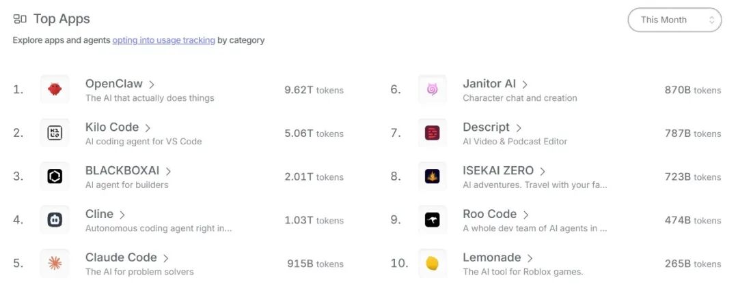Click the Top Apps header icon
The width and height of the screenshot is (738, 295).
(20, 19)
